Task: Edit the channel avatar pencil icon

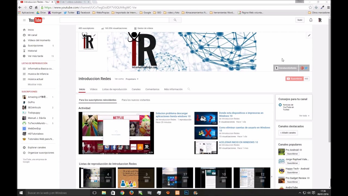Action: coord(94,35)
